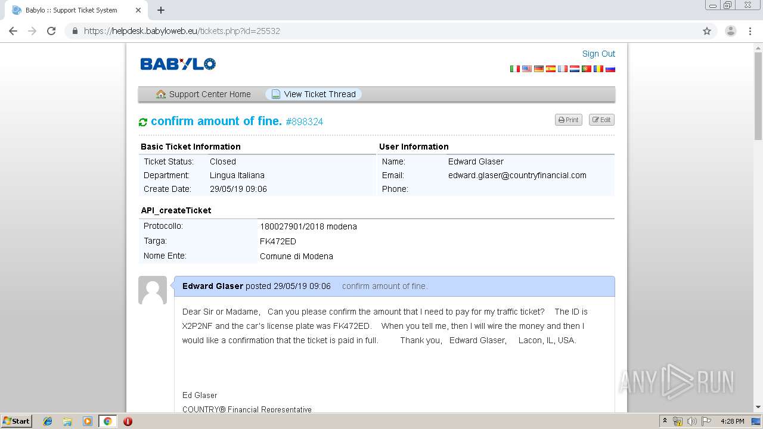Open Windows Explorer folder from taskbar
763x429 pixels.
(x=67, y=421)
